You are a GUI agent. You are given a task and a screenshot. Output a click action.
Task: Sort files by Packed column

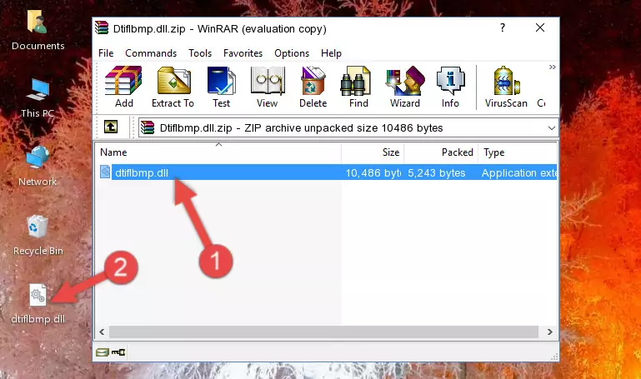tap(441, 152)
